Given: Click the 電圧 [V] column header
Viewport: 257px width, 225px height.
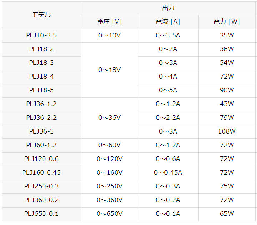Looking at the screenshot, I should pyautogui.click(x=109, y=22).
